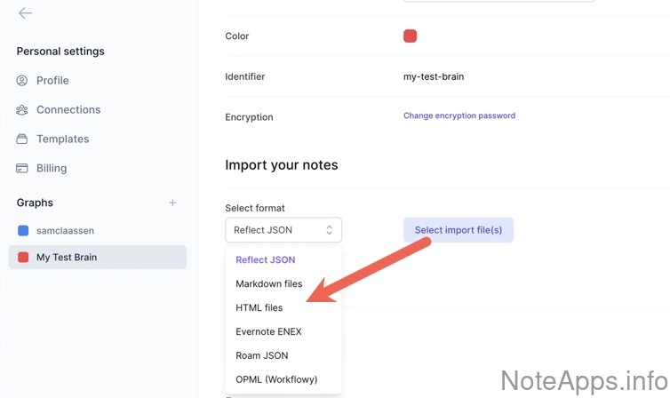Screen dimensions: 670x398
Task: Click the Templates icon in sidebar
Action: pyautogui.click(x=22, y=139)
